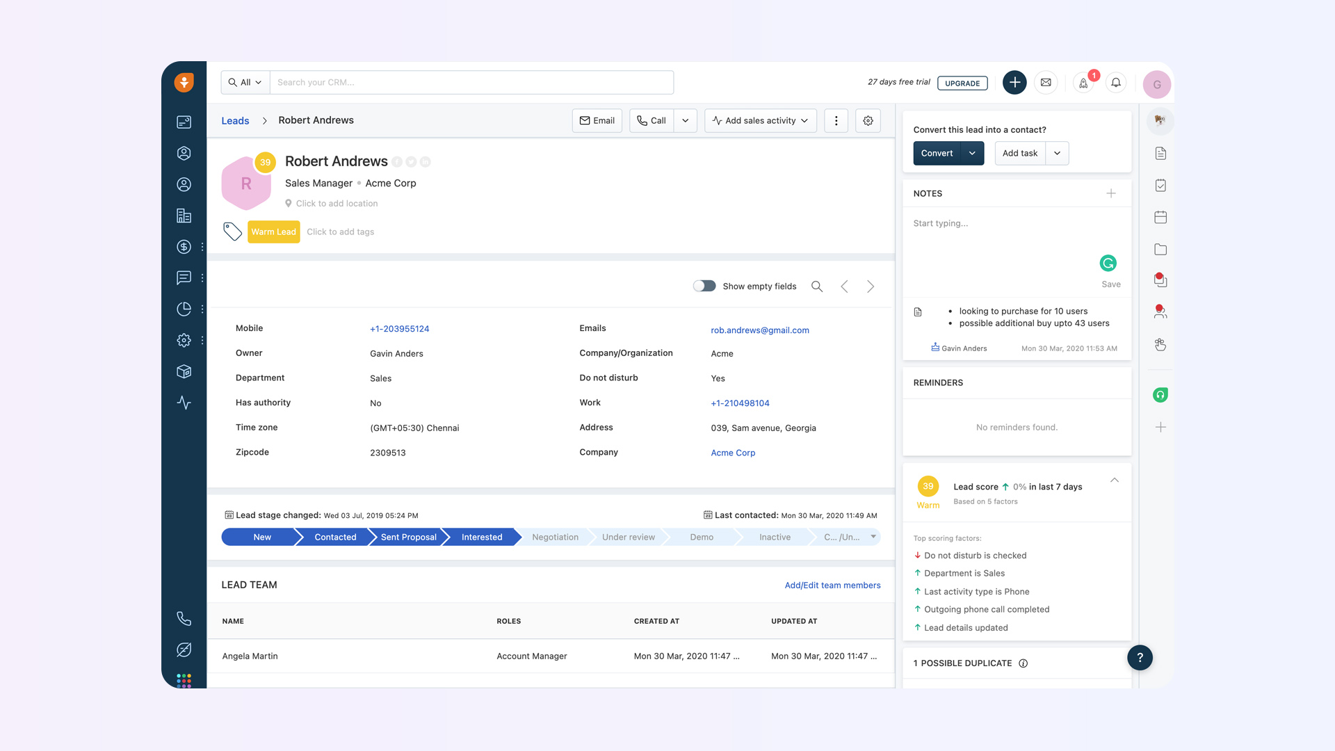Screen dimensions: 1335x751
Task: Open rob.andrews@gmail.com email link
Action: pos(759,330)
